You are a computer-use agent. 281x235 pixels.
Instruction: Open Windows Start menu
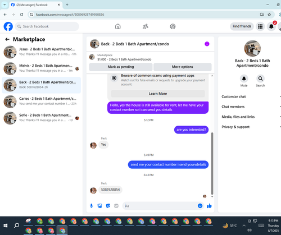pos(6,225)
